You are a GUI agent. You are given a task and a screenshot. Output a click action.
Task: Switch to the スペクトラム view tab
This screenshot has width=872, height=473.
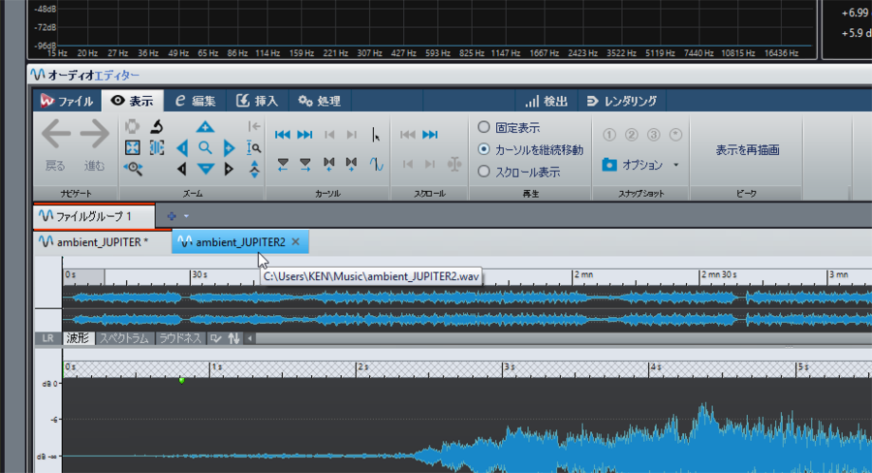pyautogui.click(x=125, y=338)
